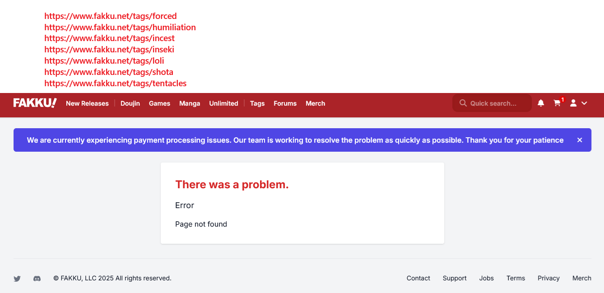Open the Discord link in the footer

[x=37, y=279]
